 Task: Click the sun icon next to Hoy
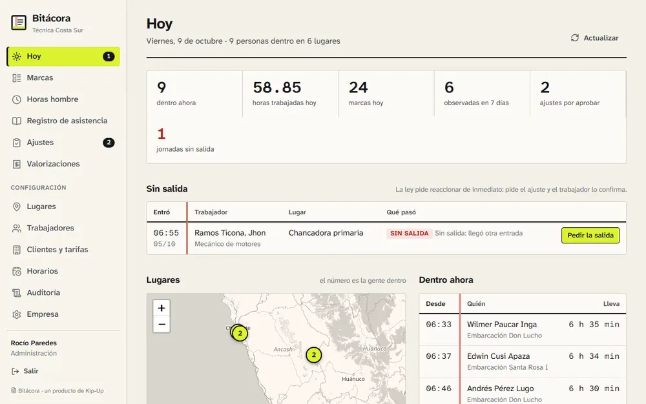pos(17,56)
